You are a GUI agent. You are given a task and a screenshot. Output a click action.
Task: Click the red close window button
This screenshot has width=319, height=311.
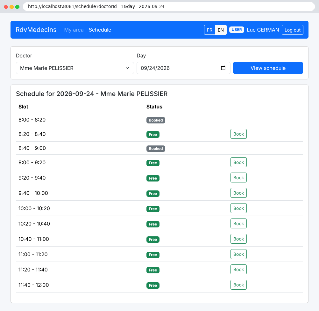[x=6, y=7]
